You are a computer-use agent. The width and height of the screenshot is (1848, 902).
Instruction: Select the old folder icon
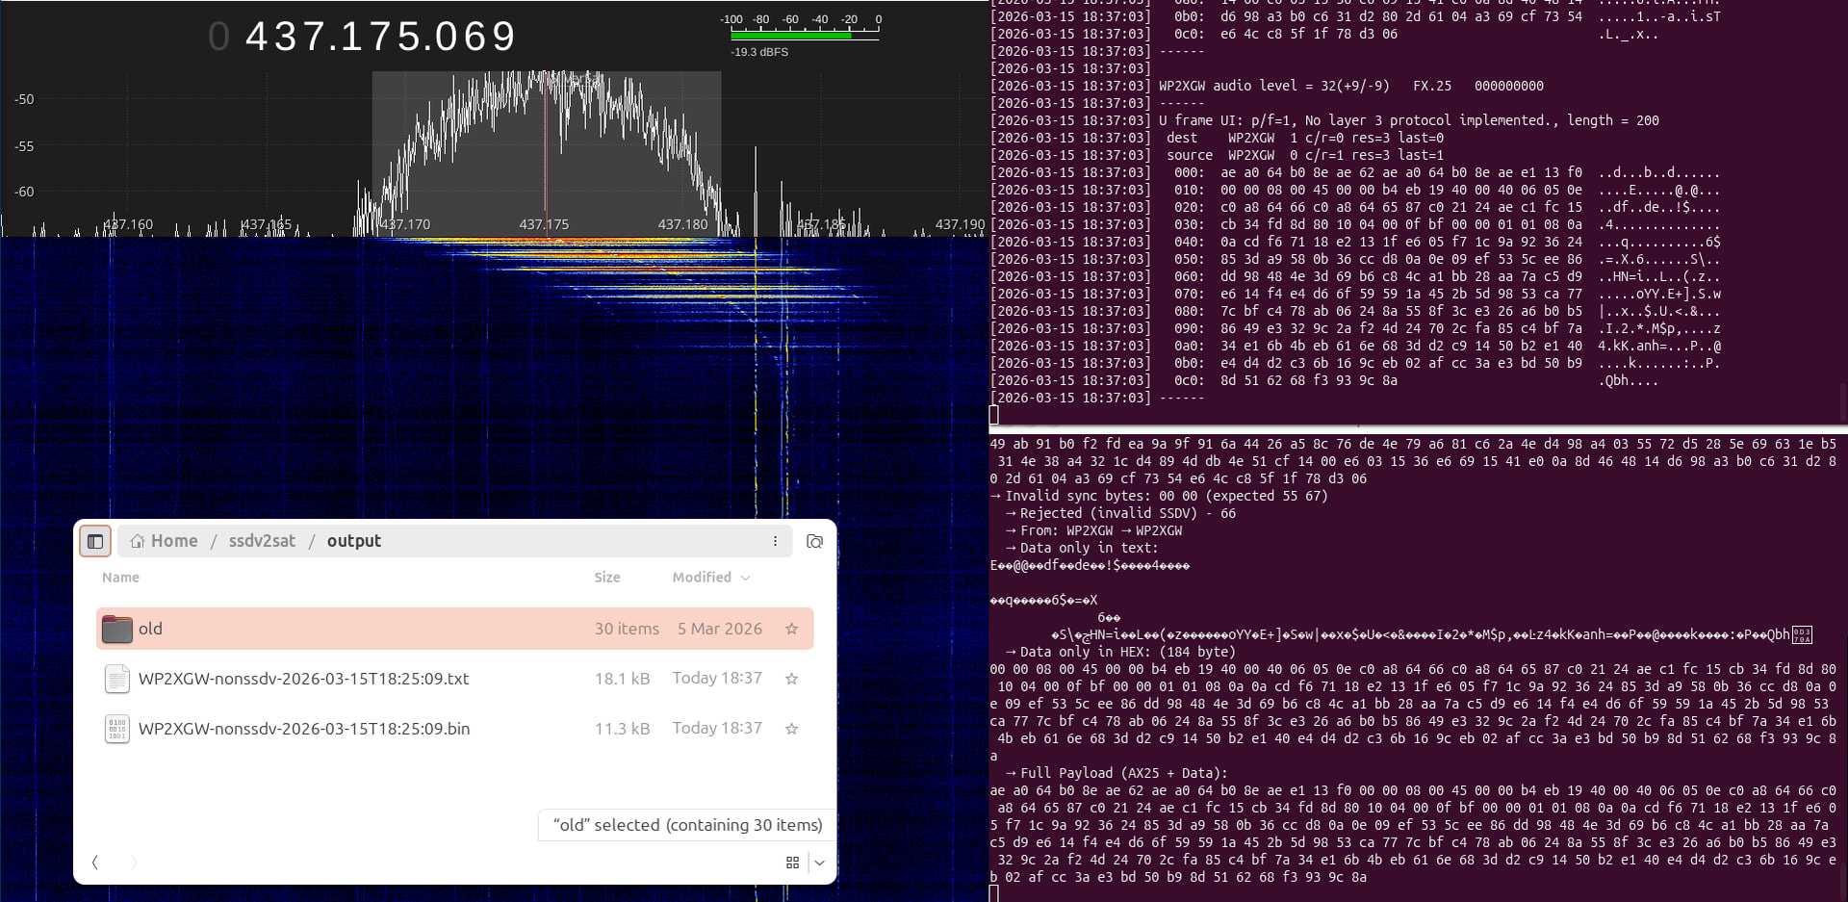[116, 629]
